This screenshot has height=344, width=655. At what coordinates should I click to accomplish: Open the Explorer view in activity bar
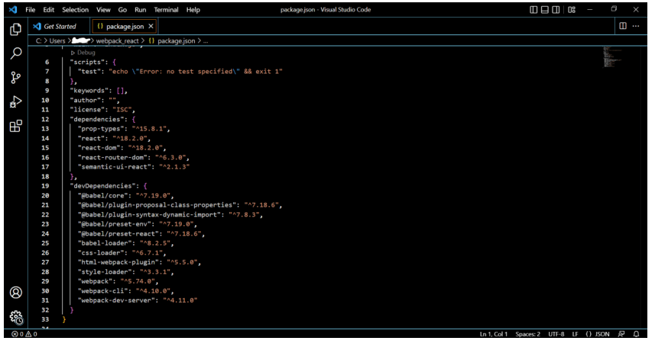[x=16, y=29]
